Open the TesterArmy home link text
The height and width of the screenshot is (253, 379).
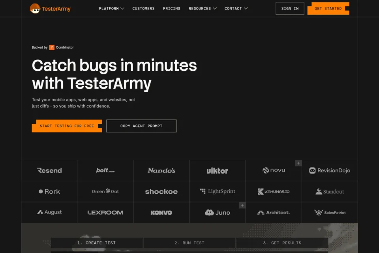56,9
